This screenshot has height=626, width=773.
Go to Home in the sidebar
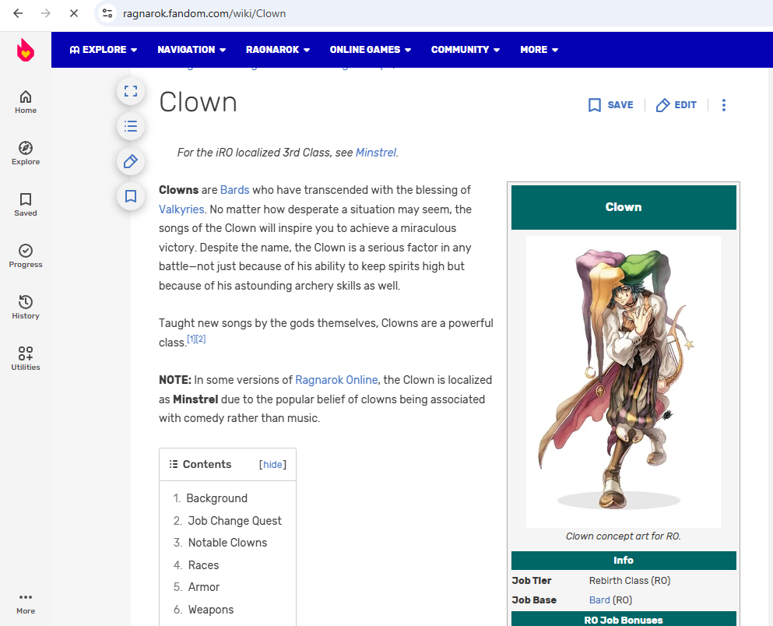(x=26, y=103)
